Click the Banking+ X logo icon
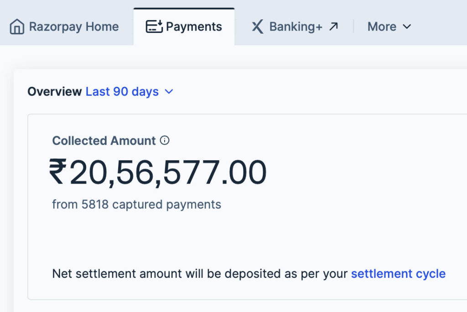467x312 pixels. coord(257,26)
